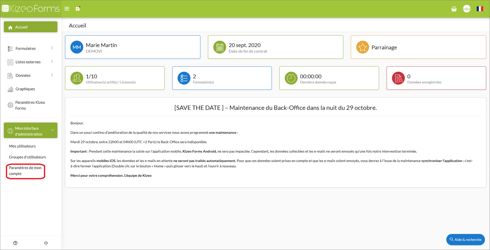490x250 pixels.
Task: Open the Parrainage card
Action: [419, 47]
